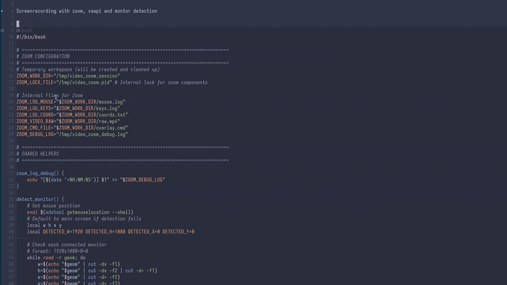The image size is (507, 285).
Task: Click the ZOOM_CMD_FILE overlay.cmd line
Action: point(72,128)
